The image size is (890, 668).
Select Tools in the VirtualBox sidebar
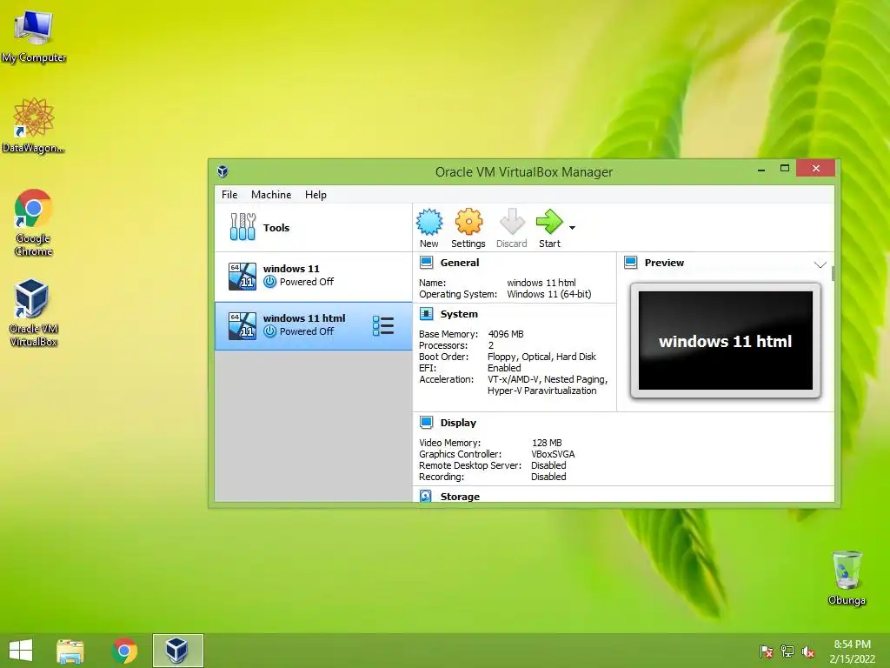pos(313,227)
